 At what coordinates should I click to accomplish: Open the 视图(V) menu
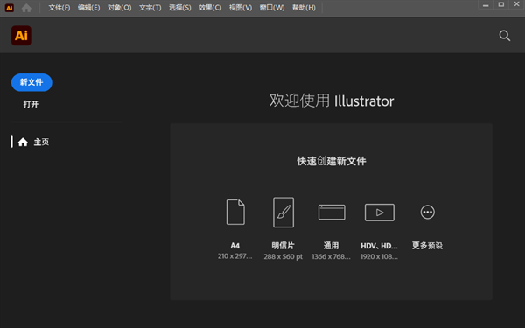point(241,8)
